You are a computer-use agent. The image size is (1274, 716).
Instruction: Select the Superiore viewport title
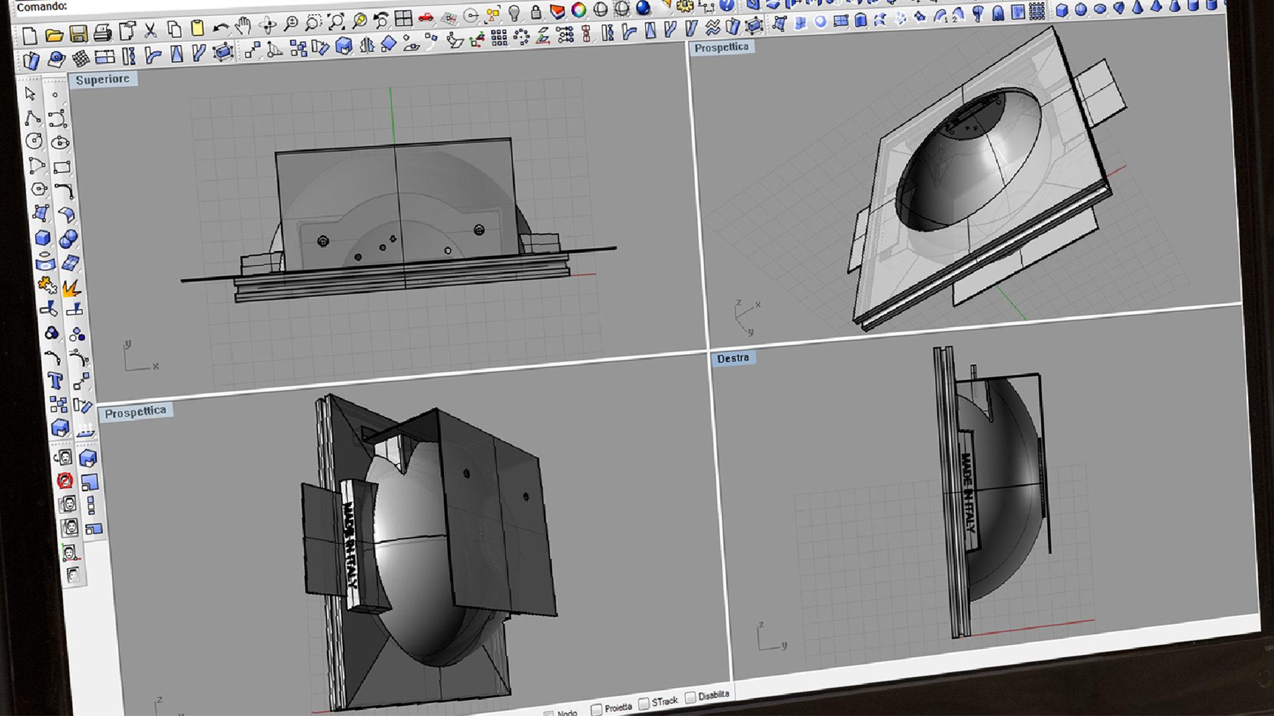pos(102,80)
